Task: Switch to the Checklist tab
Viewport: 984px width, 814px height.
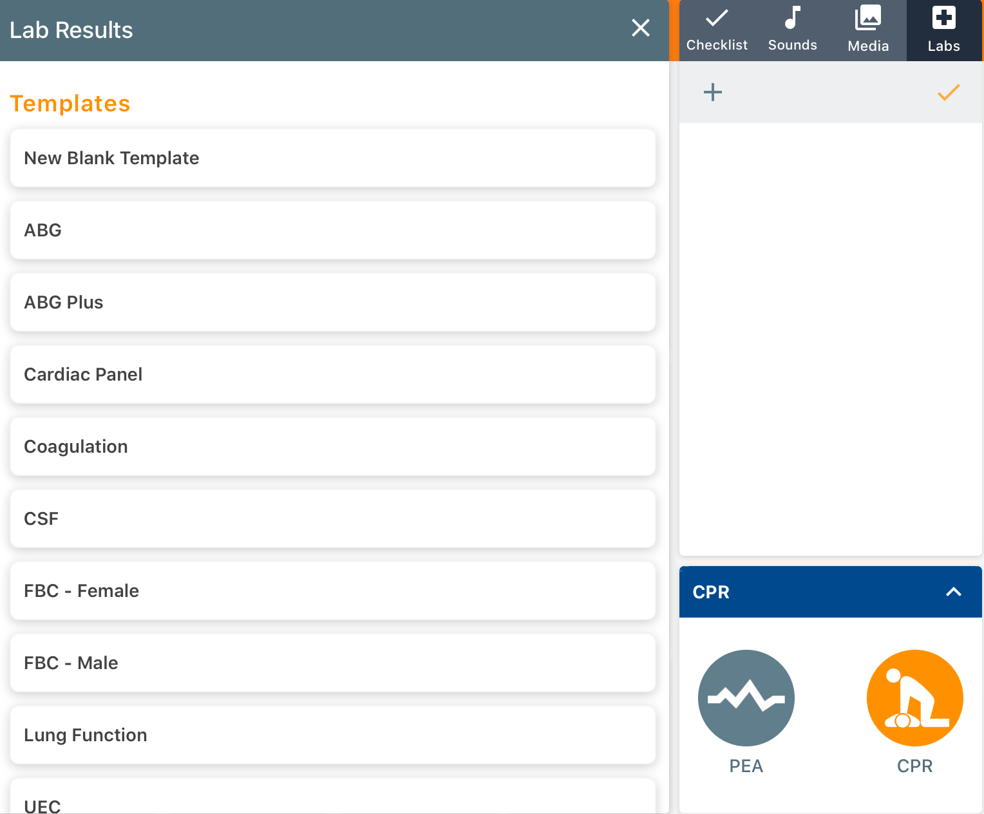Action: [x=717, y=30]
